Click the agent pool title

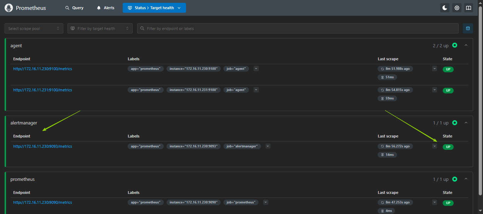16,45
